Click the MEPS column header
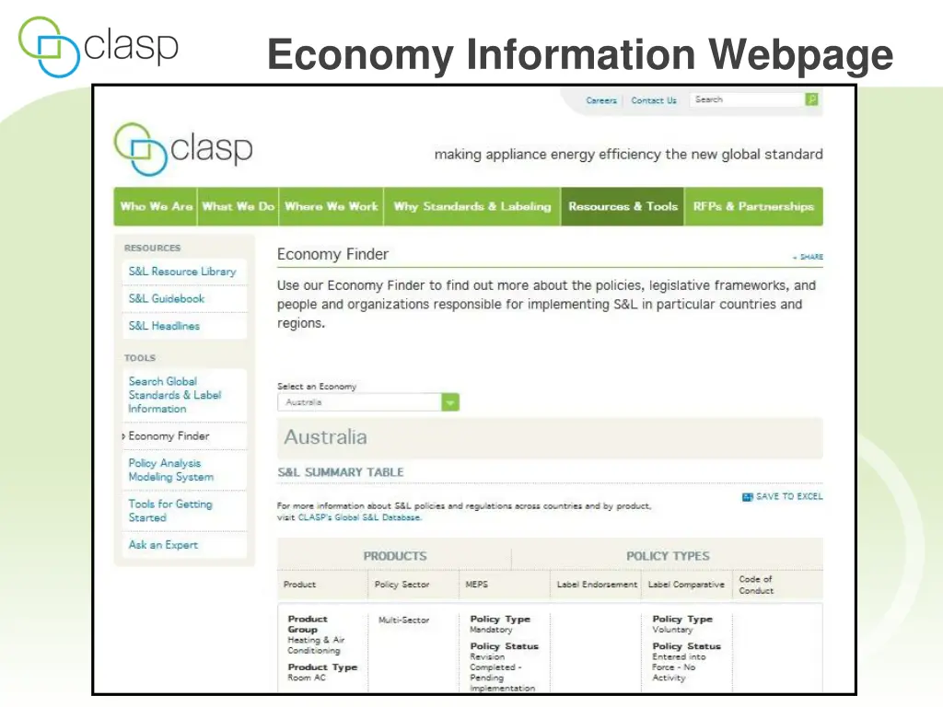943x707 pixels. (477, 585)
